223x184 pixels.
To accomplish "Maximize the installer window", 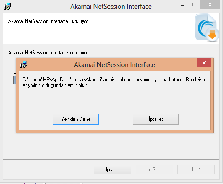I will (194, 5).
